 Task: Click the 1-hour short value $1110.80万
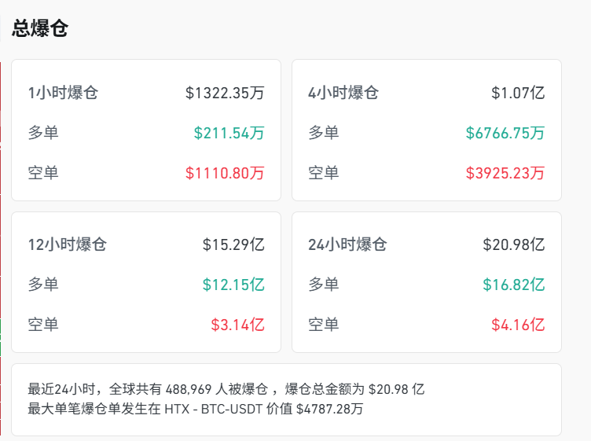pos(225,173)
